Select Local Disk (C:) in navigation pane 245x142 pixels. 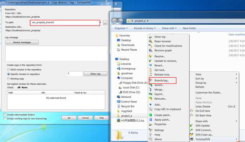(131, 87)
